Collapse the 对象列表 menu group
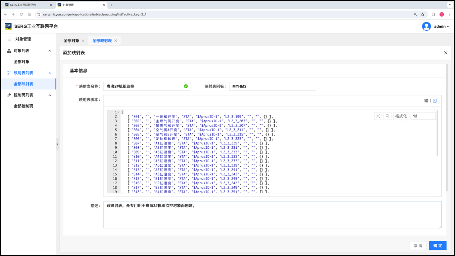This screenshot has height=256, width=455. pyautogui.click(x=50, y=51)
